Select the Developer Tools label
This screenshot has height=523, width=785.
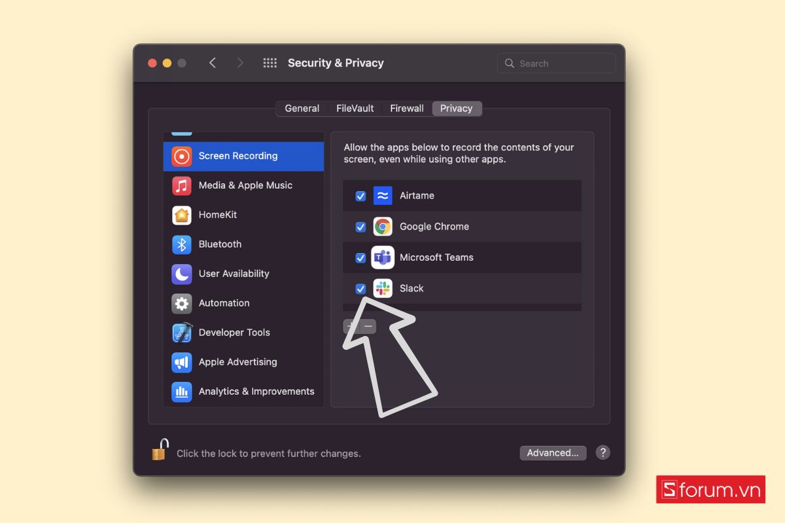coord(234,332)
